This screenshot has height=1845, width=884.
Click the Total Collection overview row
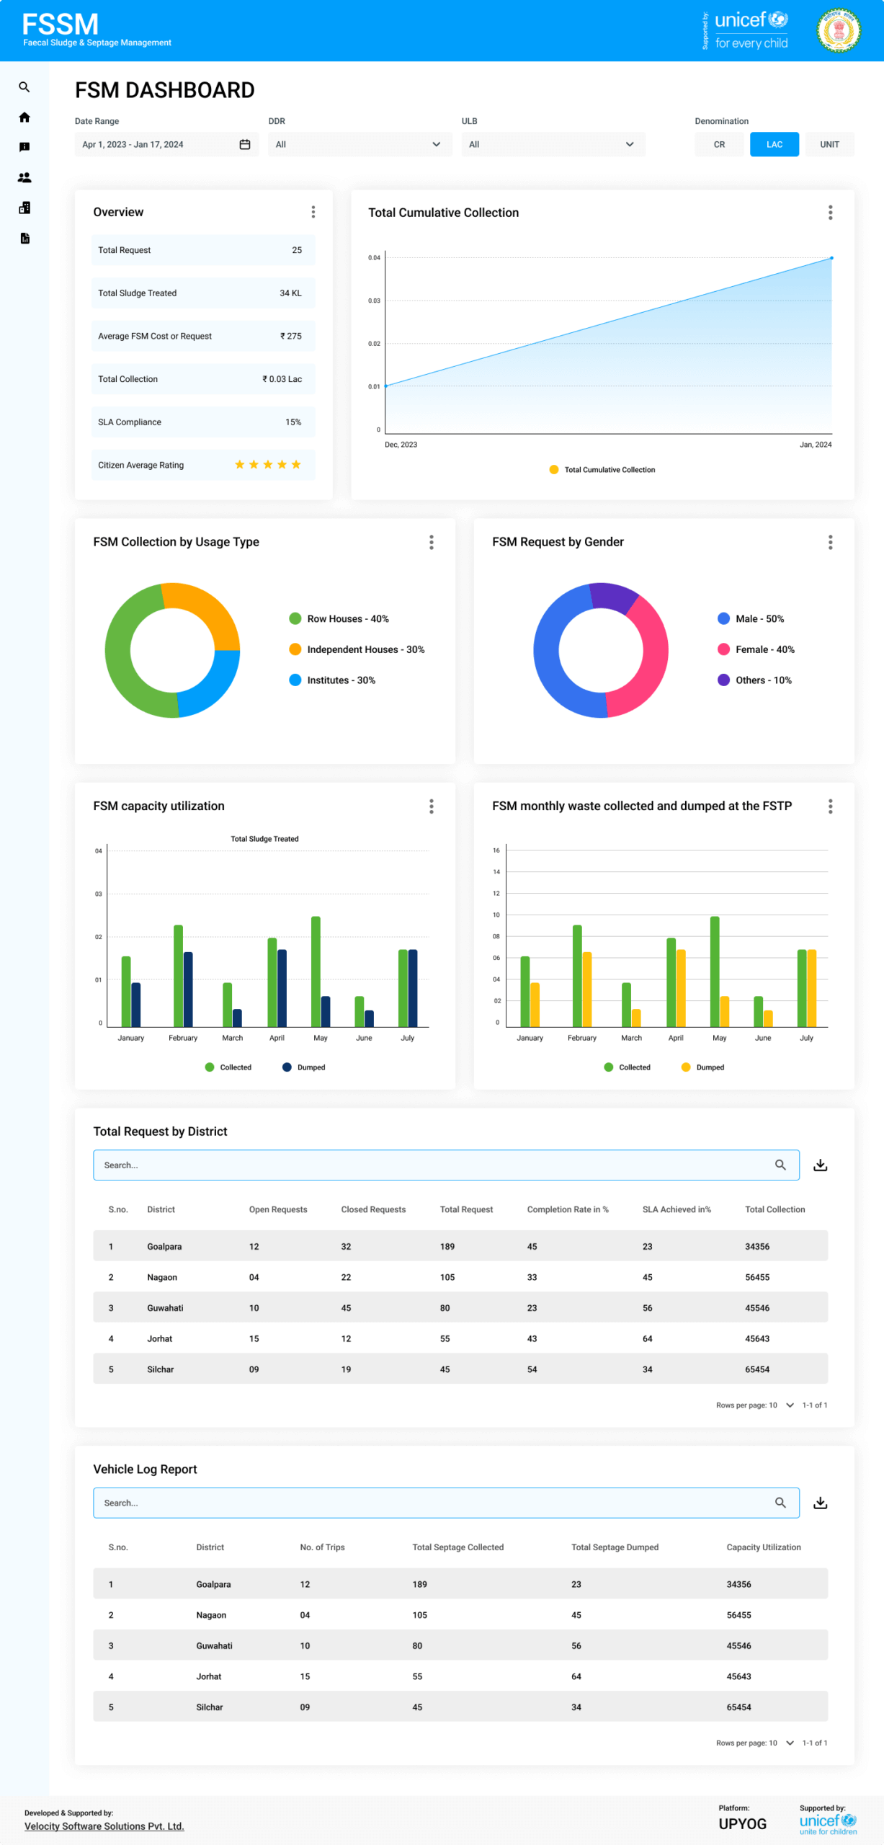coord(203,379)
